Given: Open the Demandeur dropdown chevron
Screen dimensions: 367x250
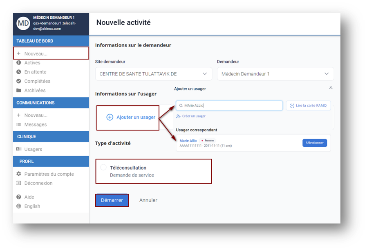Looking at the screenshot, I should (x=327, y=74).
